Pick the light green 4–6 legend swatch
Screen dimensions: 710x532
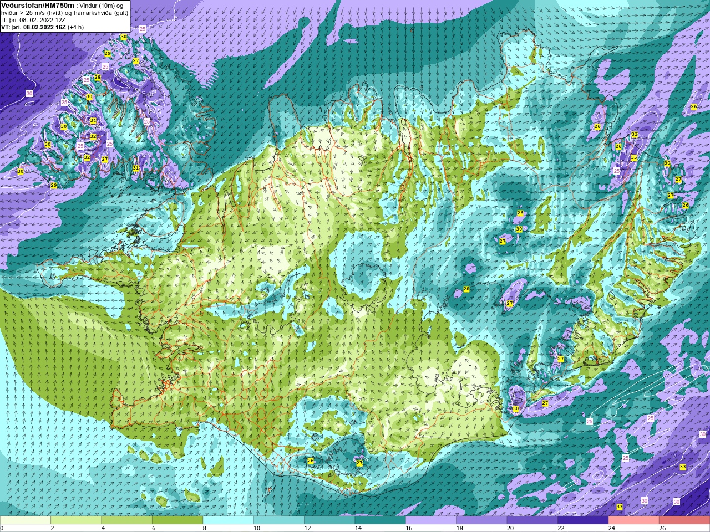(x=126, y=520)
